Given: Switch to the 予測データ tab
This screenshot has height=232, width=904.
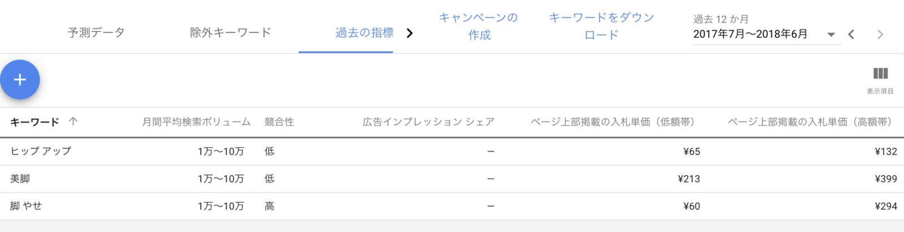Looking at the screenshot, I should [x=96, y=33].
